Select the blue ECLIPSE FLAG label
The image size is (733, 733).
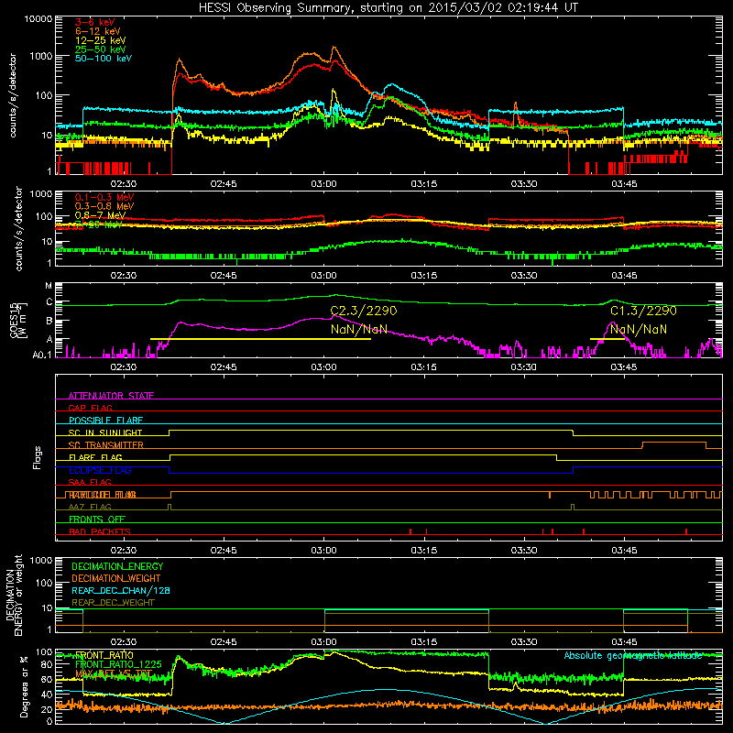[100, 470]
